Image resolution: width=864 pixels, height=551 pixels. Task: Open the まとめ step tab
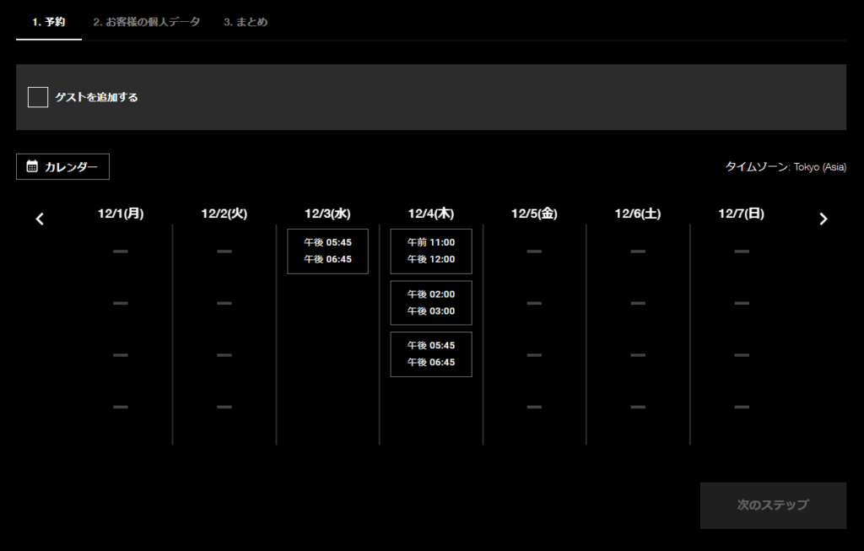[246, 22]
